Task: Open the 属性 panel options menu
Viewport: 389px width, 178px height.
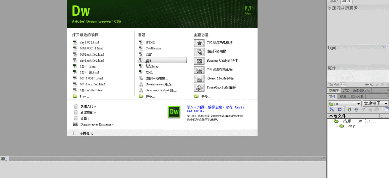Action: [x=322, y=158]
